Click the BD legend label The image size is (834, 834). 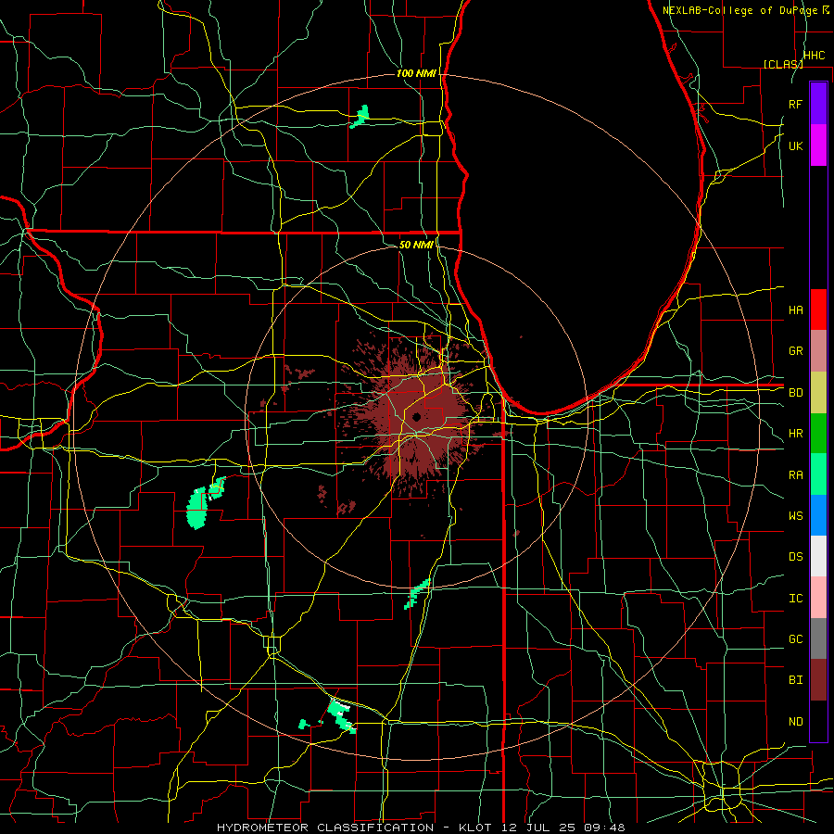tap(795, 393)
